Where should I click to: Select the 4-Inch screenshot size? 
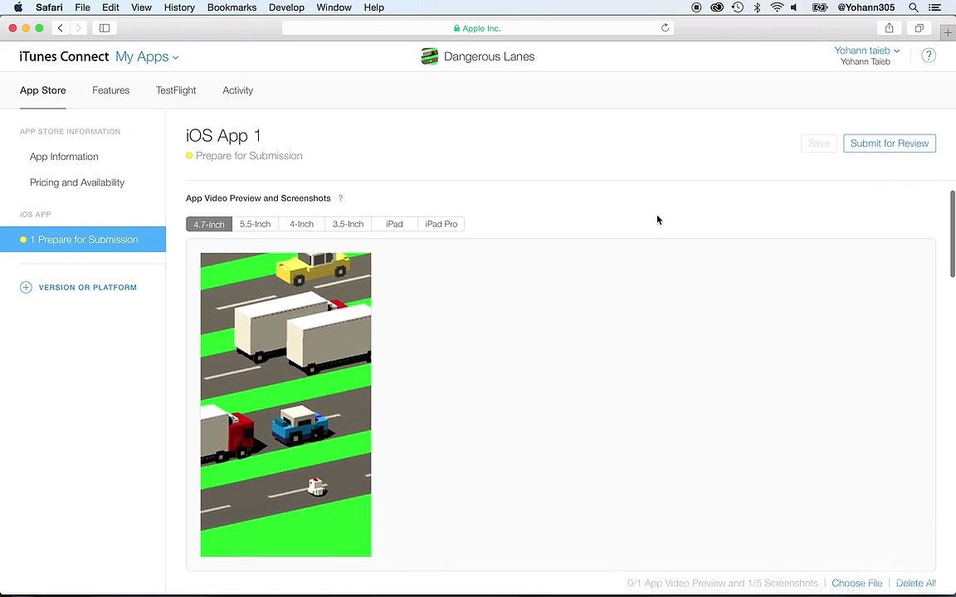coord(302,224)
